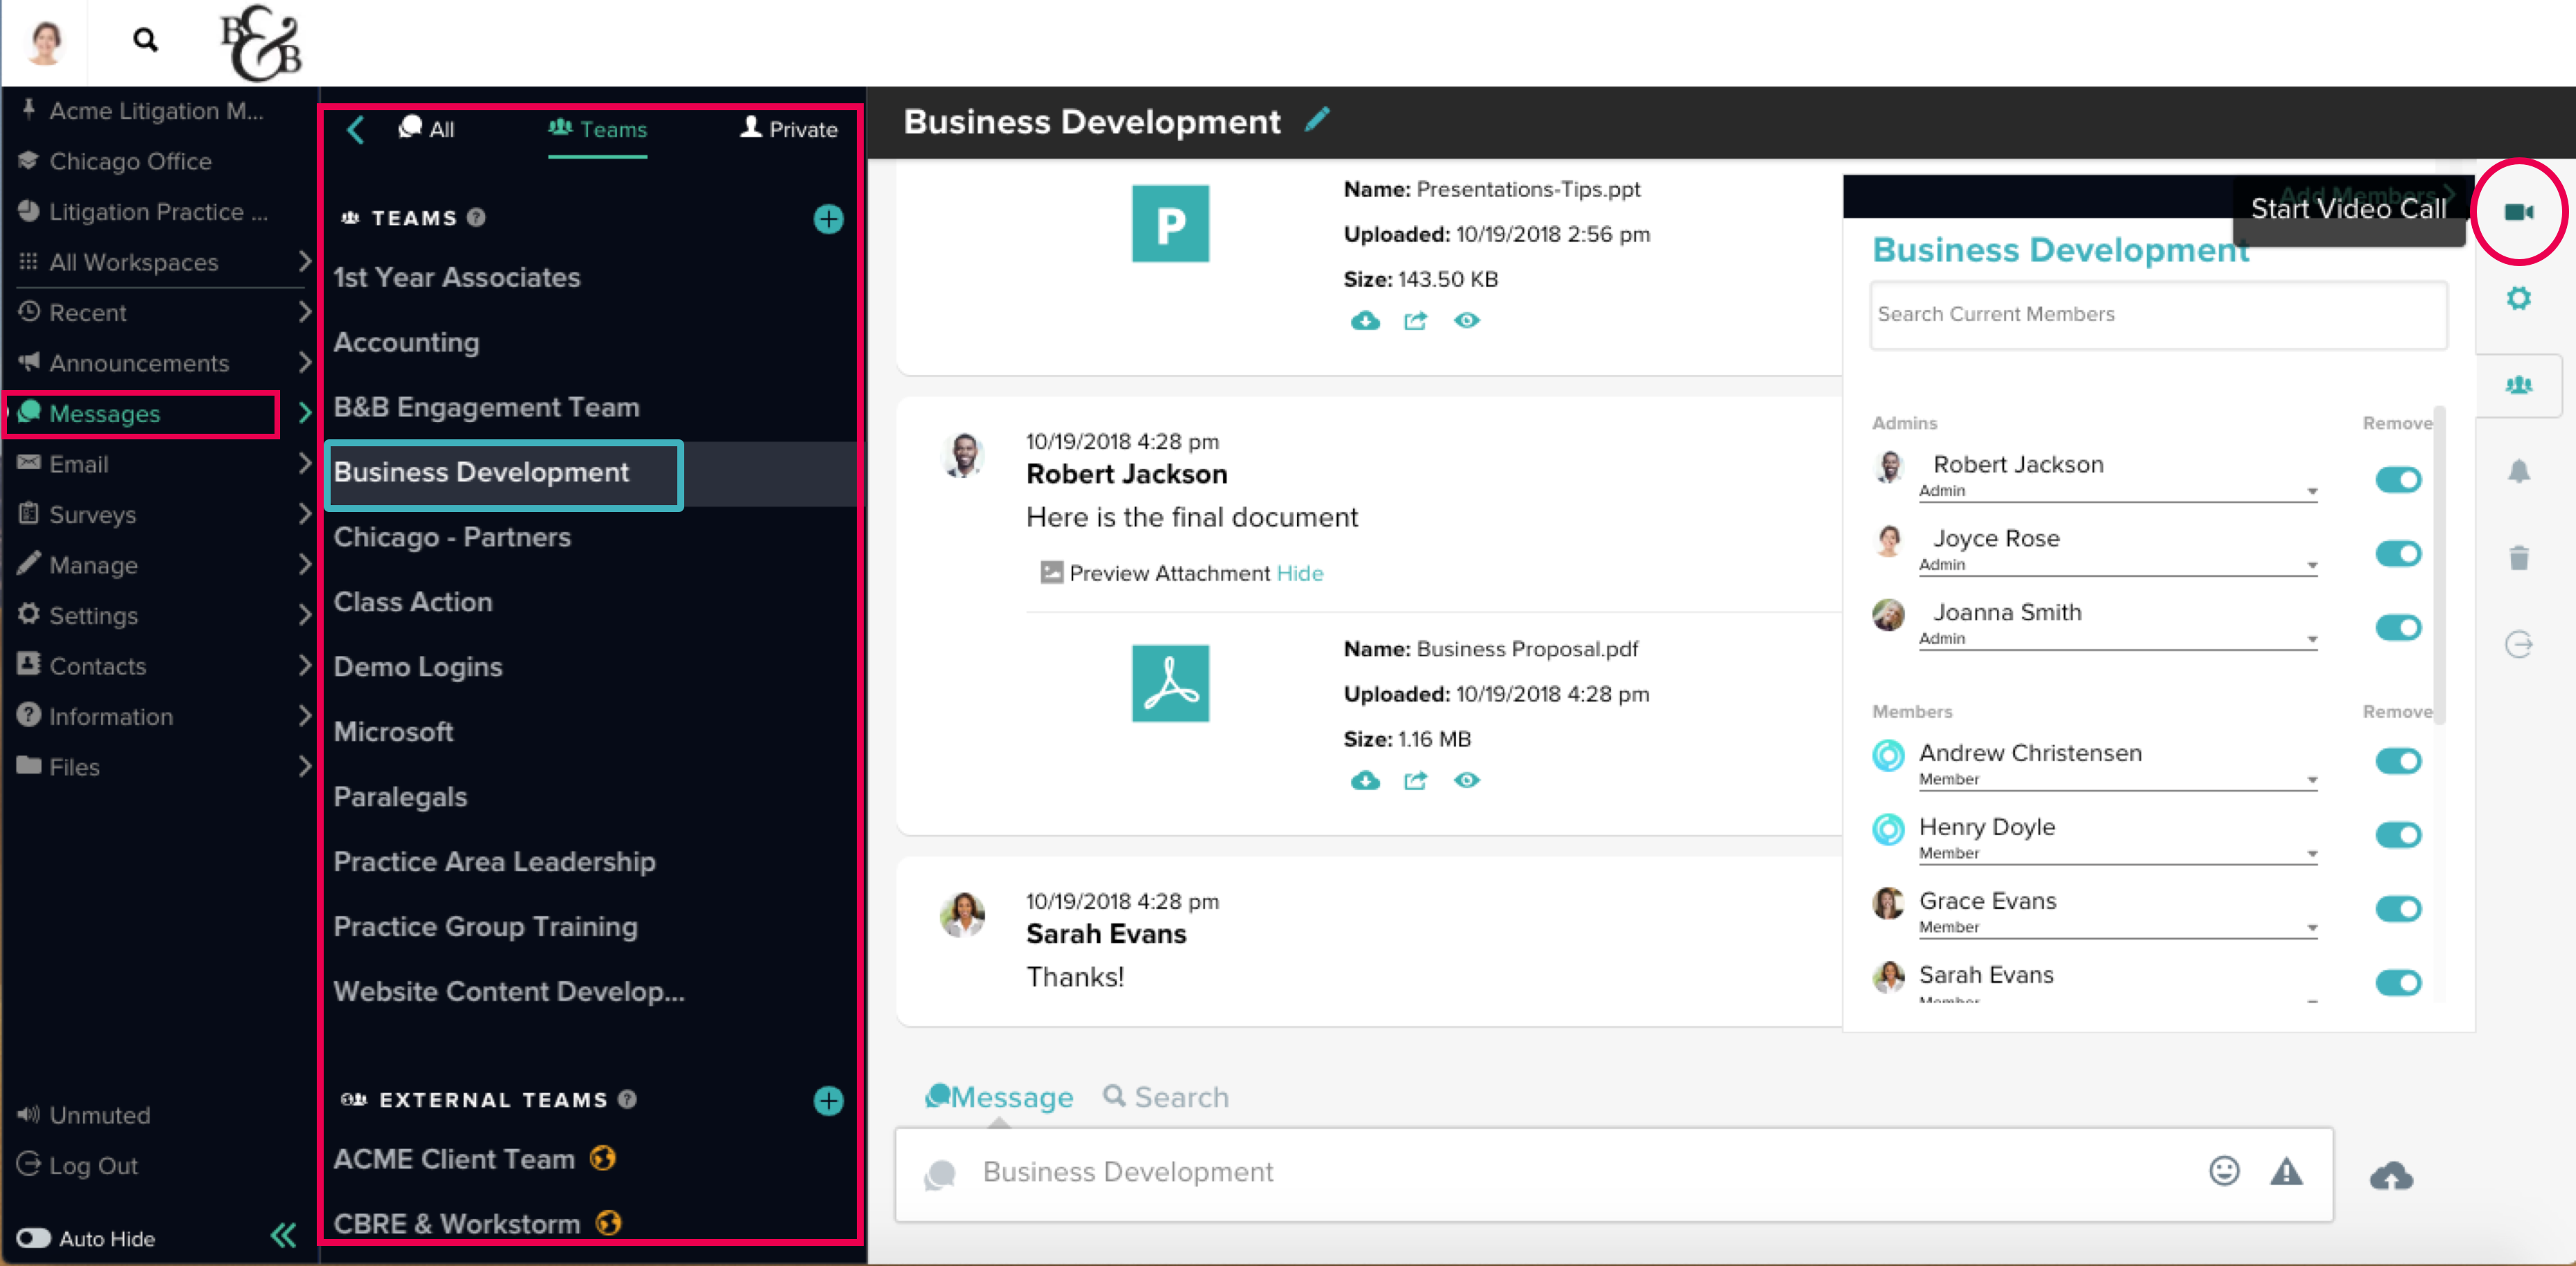Open Chicago - Partners team

click(x=452, y=536)
